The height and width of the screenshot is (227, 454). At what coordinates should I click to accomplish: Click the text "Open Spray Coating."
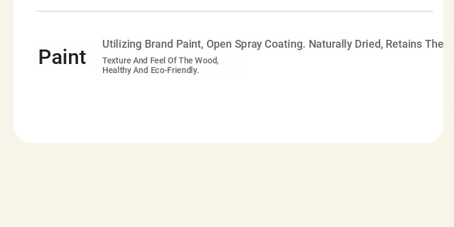256,44
